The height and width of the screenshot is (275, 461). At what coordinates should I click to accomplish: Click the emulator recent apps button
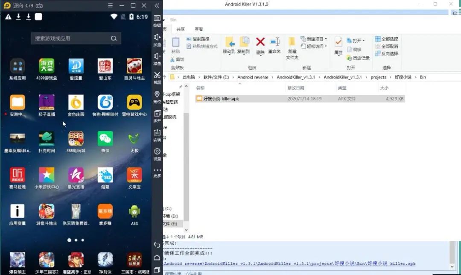click(157, 270)
